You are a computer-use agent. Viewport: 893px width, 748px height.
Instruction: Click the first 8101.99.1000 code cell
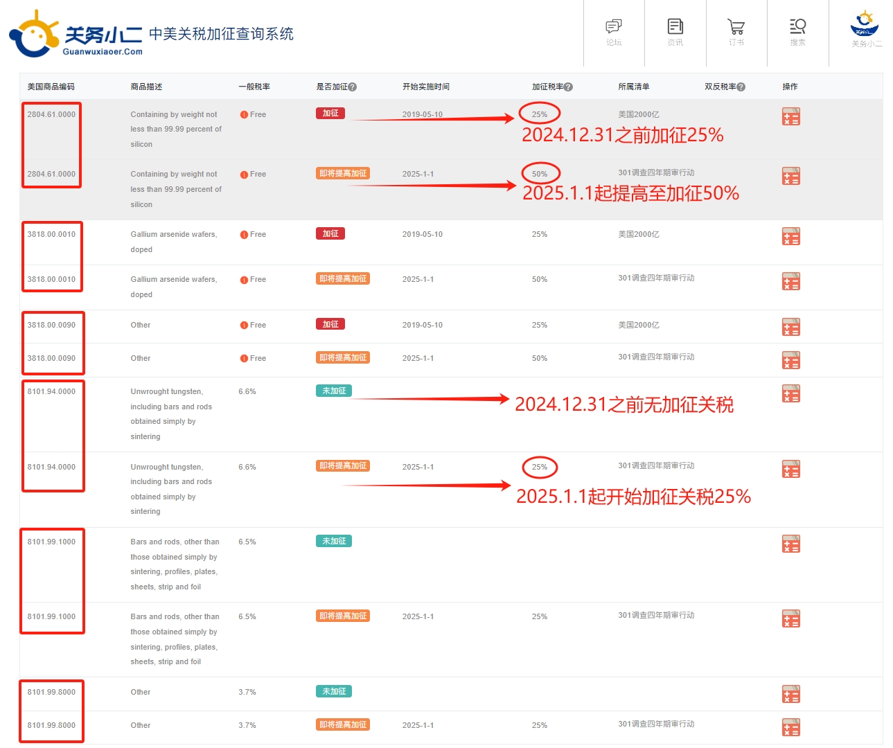tap(51, 542)
